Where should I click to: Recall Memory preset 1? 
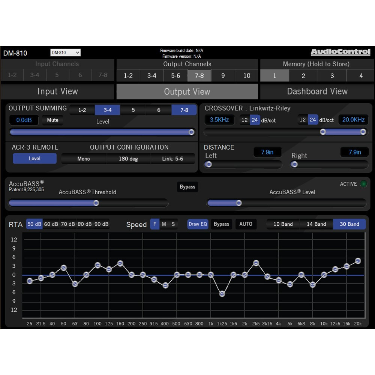click(x=274, y=76)
